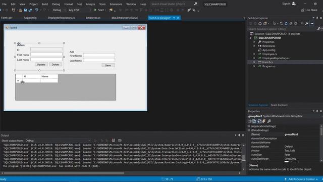The image size is (323, 182).
Task: Click View Code icon in Solution Explorer
Action: (x=302, y=24)
